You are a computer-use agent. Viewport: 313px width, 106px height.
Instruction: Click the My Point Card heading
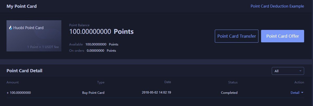[x=22, y=6]
